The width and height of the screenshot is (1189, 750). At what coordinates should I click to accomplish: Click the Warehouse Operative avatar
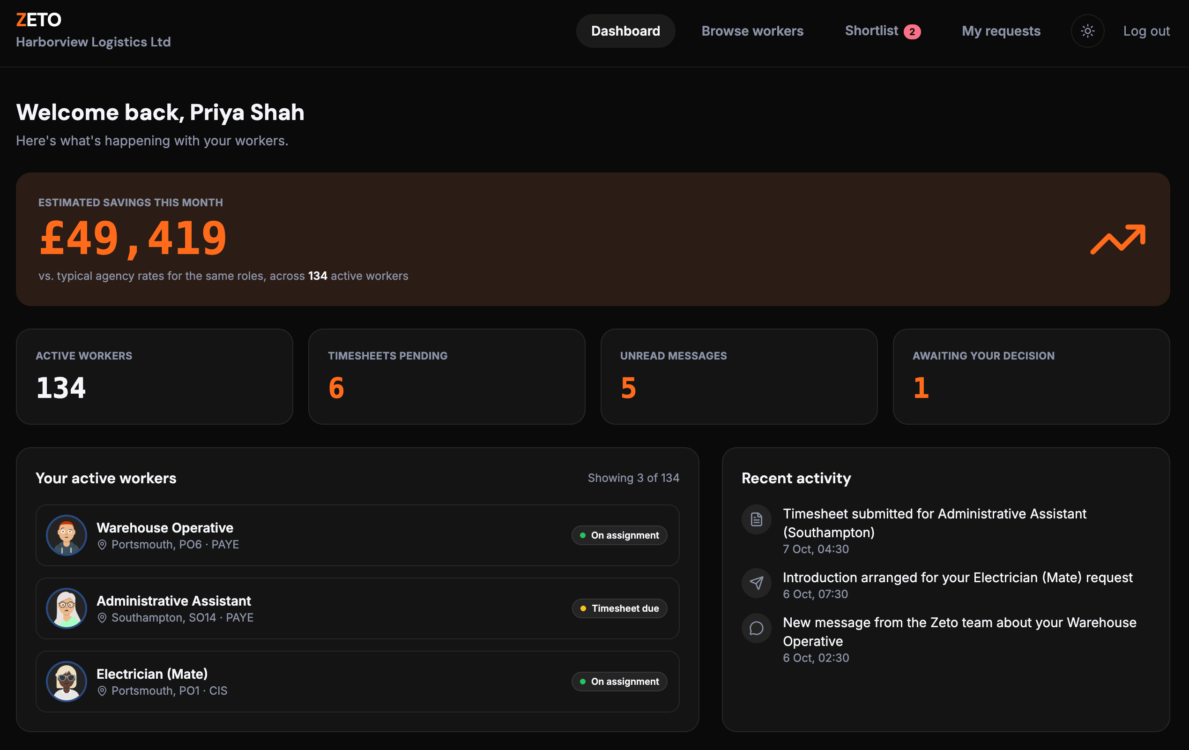67,535
